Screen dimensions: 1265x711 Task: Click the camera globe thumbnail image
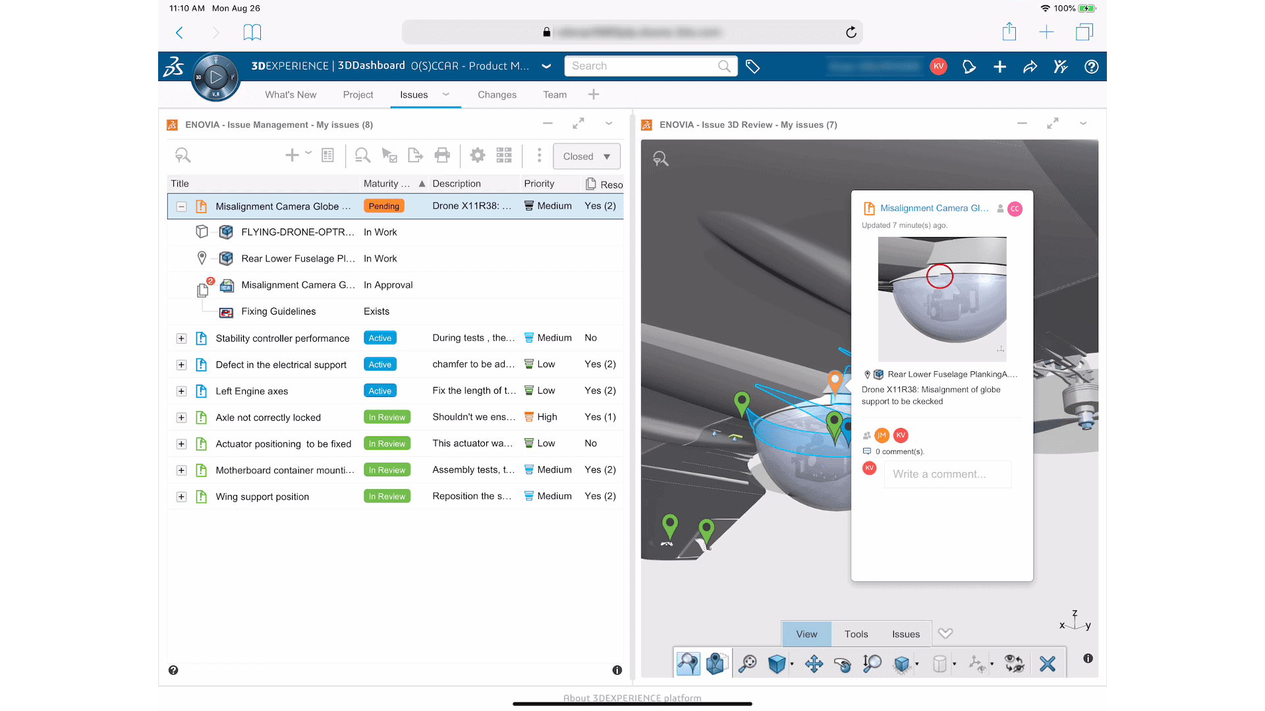click(942, 299)
